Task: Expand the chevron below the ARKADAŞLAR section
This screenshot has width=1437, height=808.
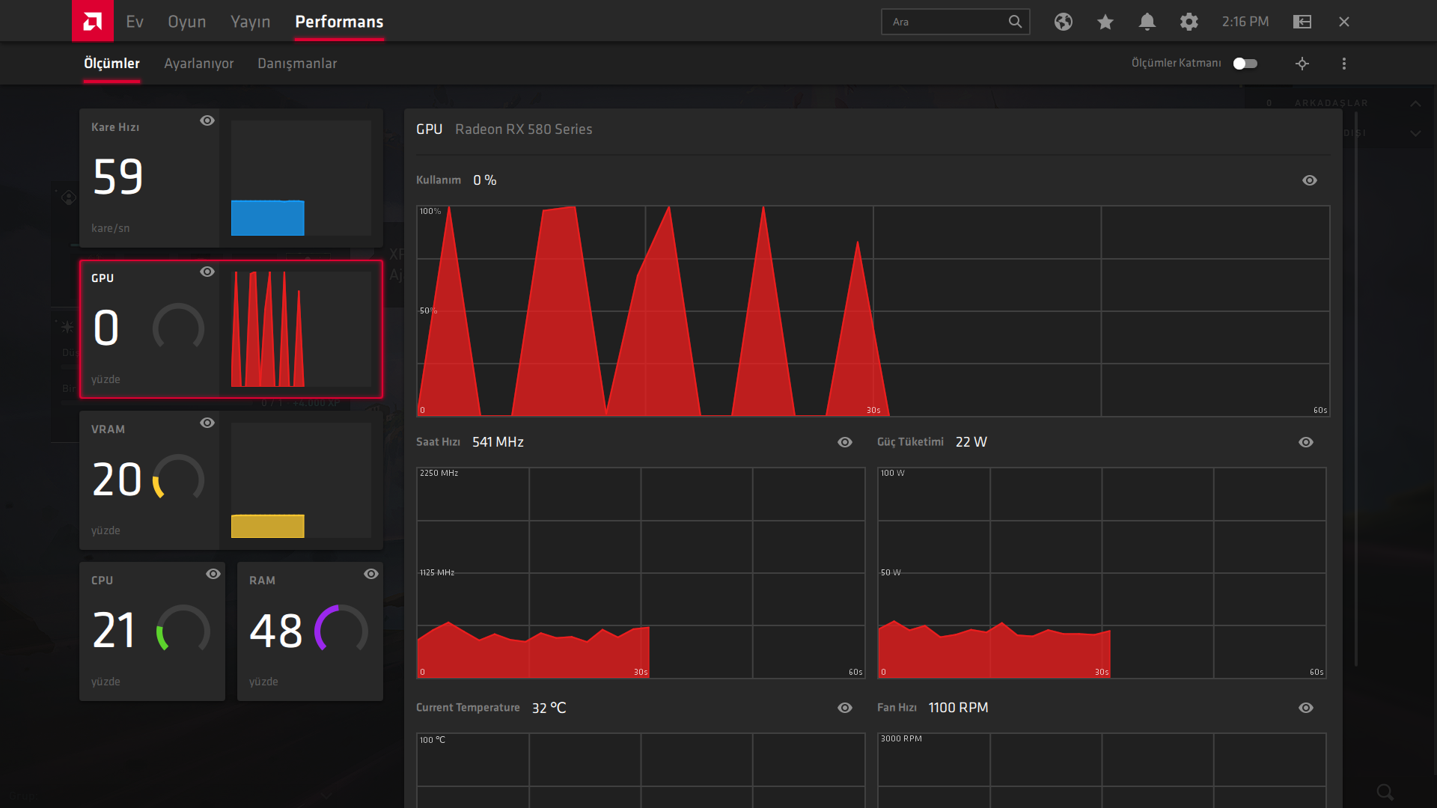Action: tap(1415, 133)
